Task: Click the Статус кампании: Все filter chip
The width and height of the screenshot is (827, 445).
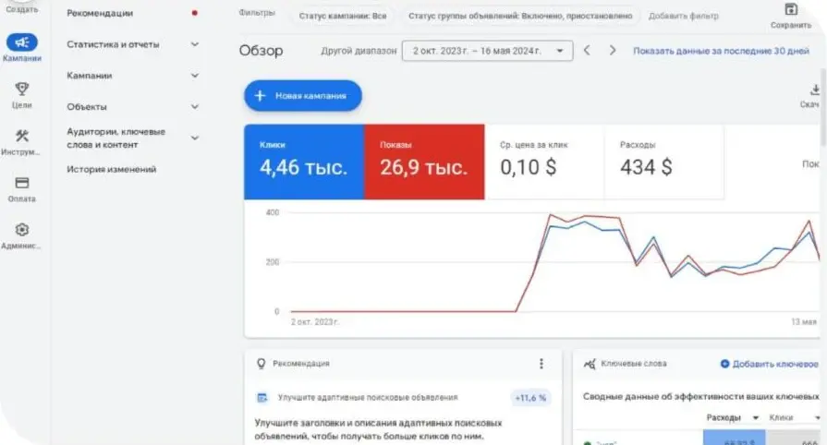Action: tap(342, 16)
